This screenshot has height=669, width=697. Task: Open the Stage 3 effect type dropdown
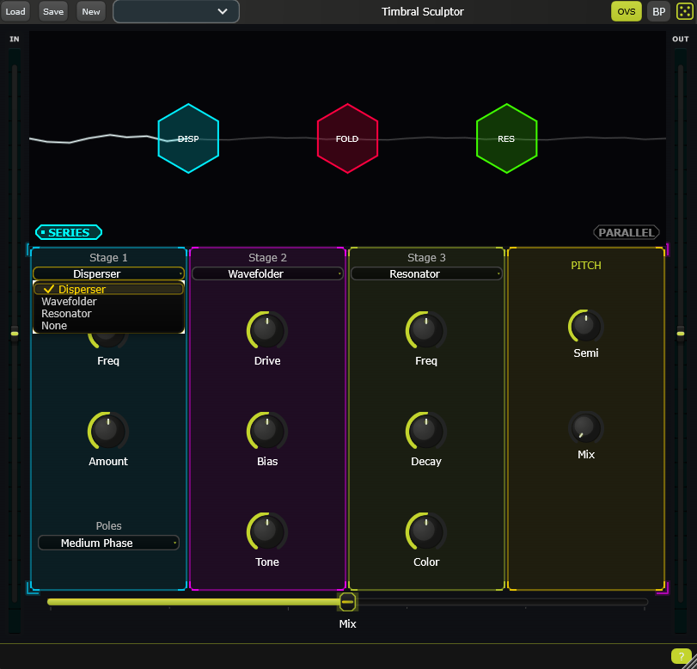click(x=425, y=273)
